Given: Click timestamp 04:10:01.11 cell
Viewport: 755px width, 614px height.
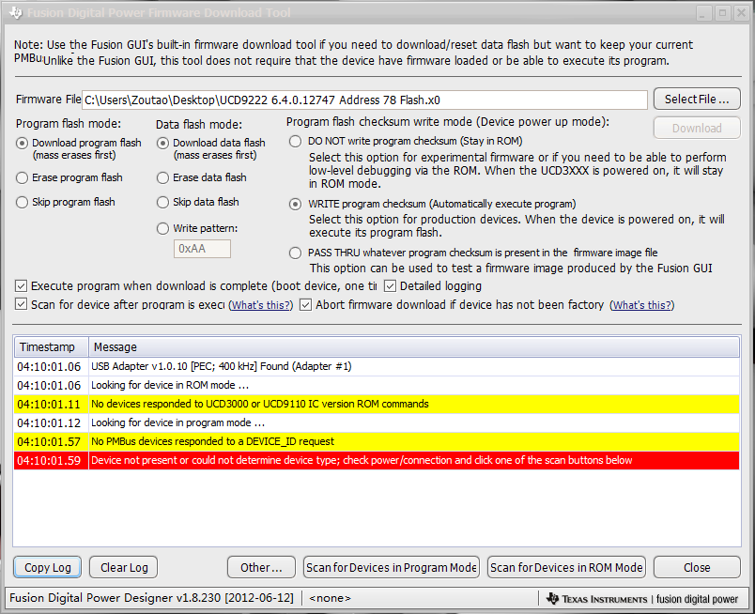Looking at the screenshot, I should click(49, 404).
